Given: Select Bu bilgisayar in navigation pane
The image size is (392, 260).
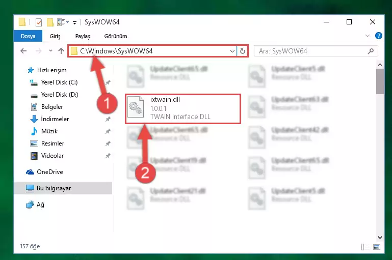Looking at the screenshot, I should [63, 188].
